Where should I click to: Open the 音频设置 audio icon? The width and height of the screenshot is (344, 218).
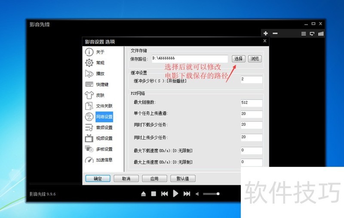[89, 127]
